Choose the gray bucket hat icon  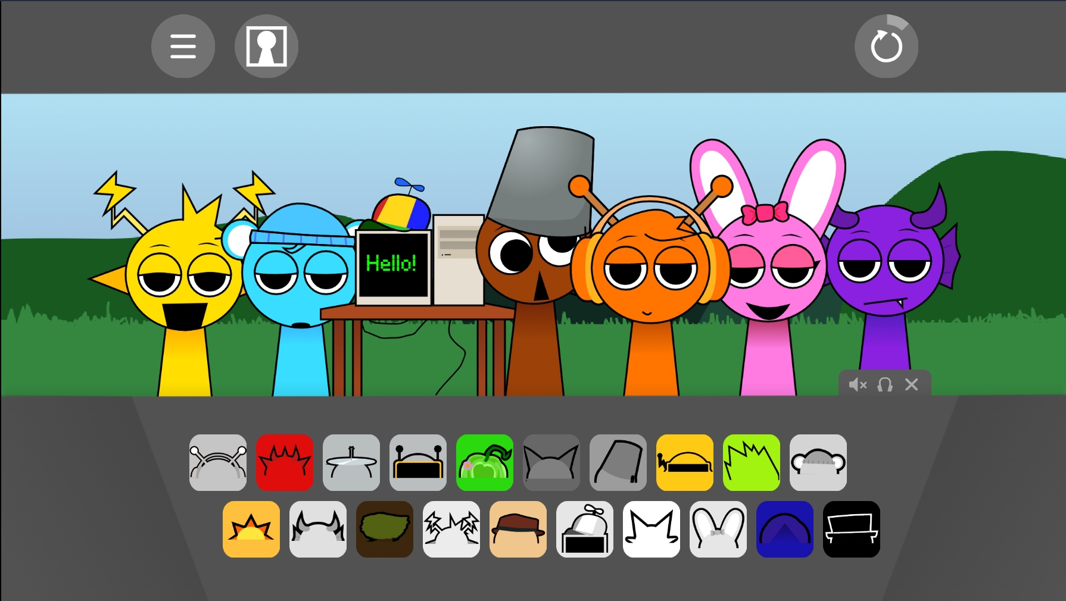pyautogui.click(x=618, y=463)
